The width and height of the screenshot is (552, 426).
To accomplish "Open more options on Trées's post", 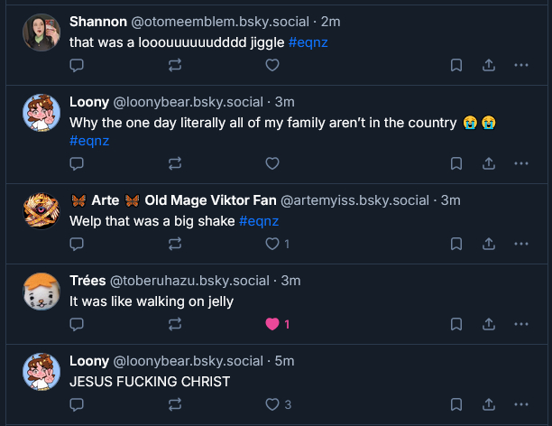I will pyautogui.click(x=520, y=324).
